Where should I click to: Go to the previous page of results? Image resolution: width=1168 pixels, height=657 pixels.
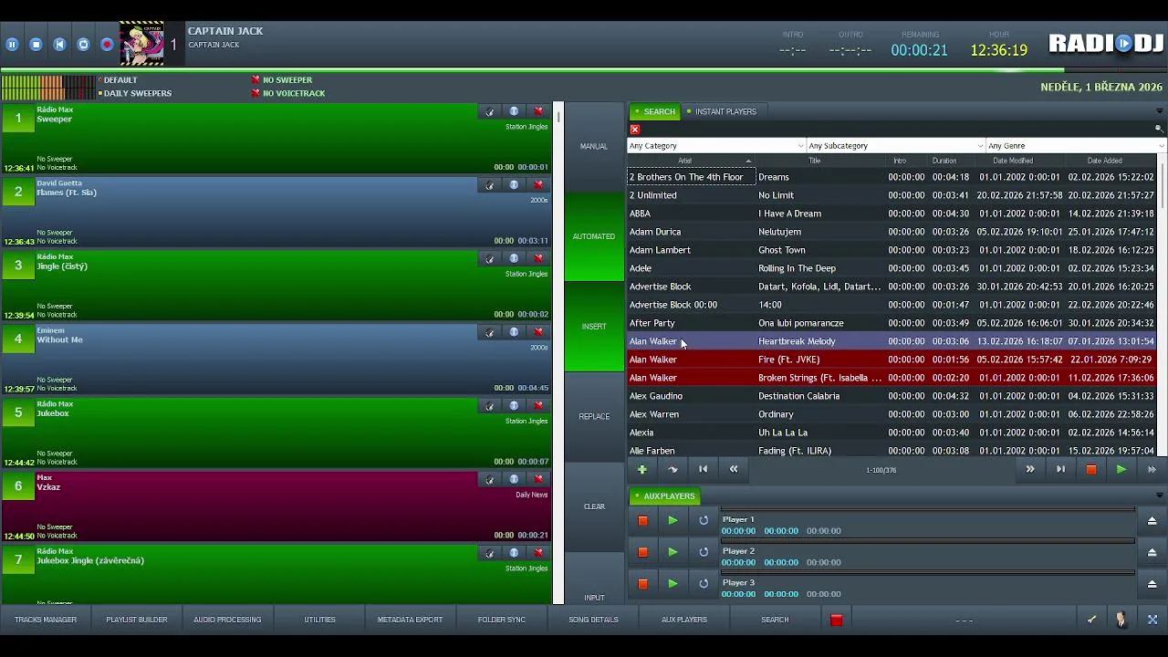734,469
